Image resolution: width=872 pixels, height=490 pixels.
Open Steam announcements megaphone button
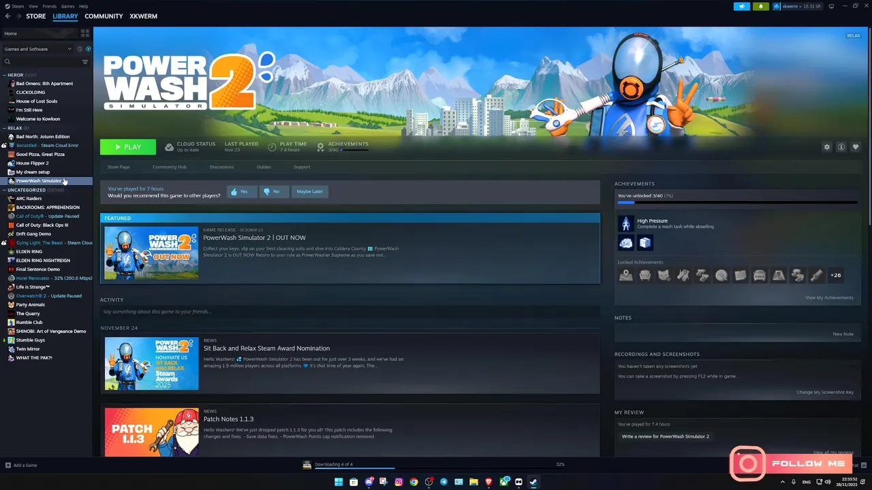[741, 6]
